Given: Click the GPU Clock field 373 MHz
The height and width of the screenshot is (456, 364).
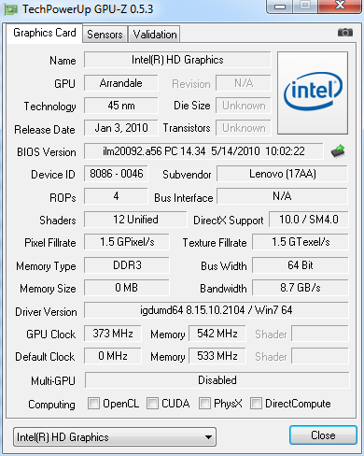Looking at the screenshot, I should click(113, 334).
